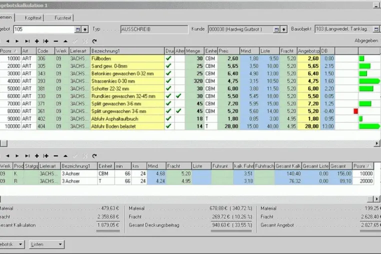Click red negative margin bar for Splitt ungewaschen
The height and width of the screenshot is (254, 381).
(355, 111)
